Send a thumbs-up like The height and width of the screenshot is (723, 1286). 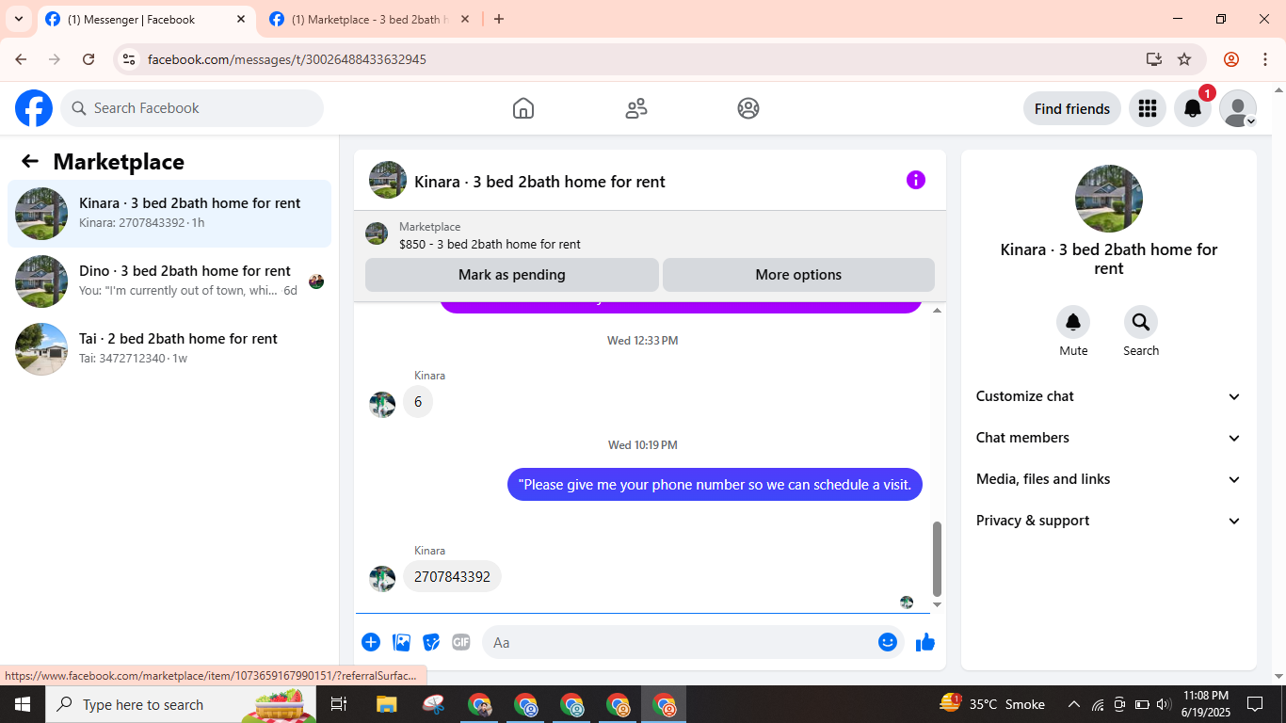tap(925, 642)
